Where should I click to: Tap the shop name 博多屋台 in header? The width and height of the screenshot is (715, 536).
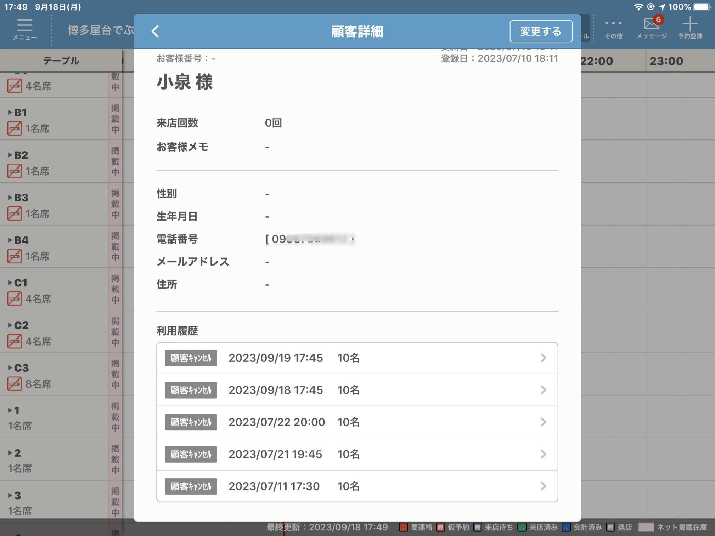click(101, 30)
